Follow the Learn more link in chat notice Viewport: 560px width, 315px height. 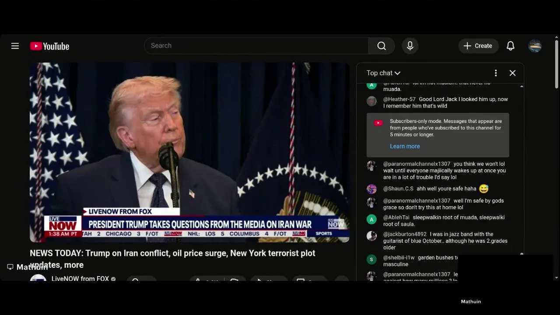click(405, 146)
